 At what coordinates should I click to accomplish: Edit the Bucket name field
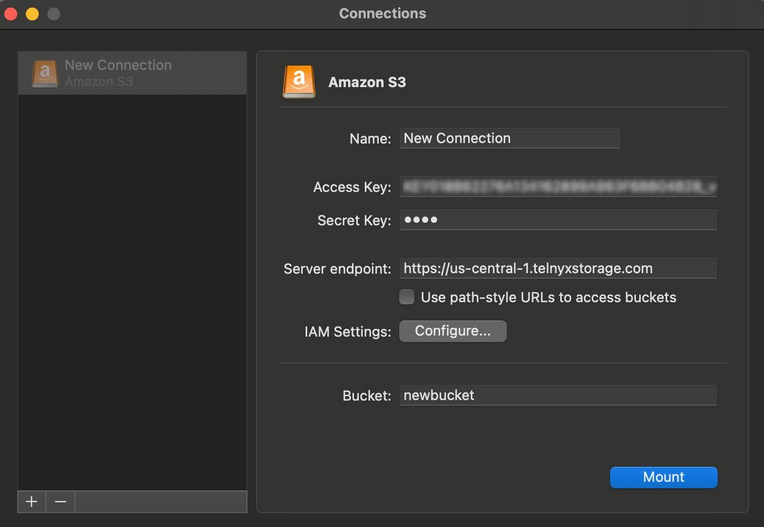pos(558,395)
